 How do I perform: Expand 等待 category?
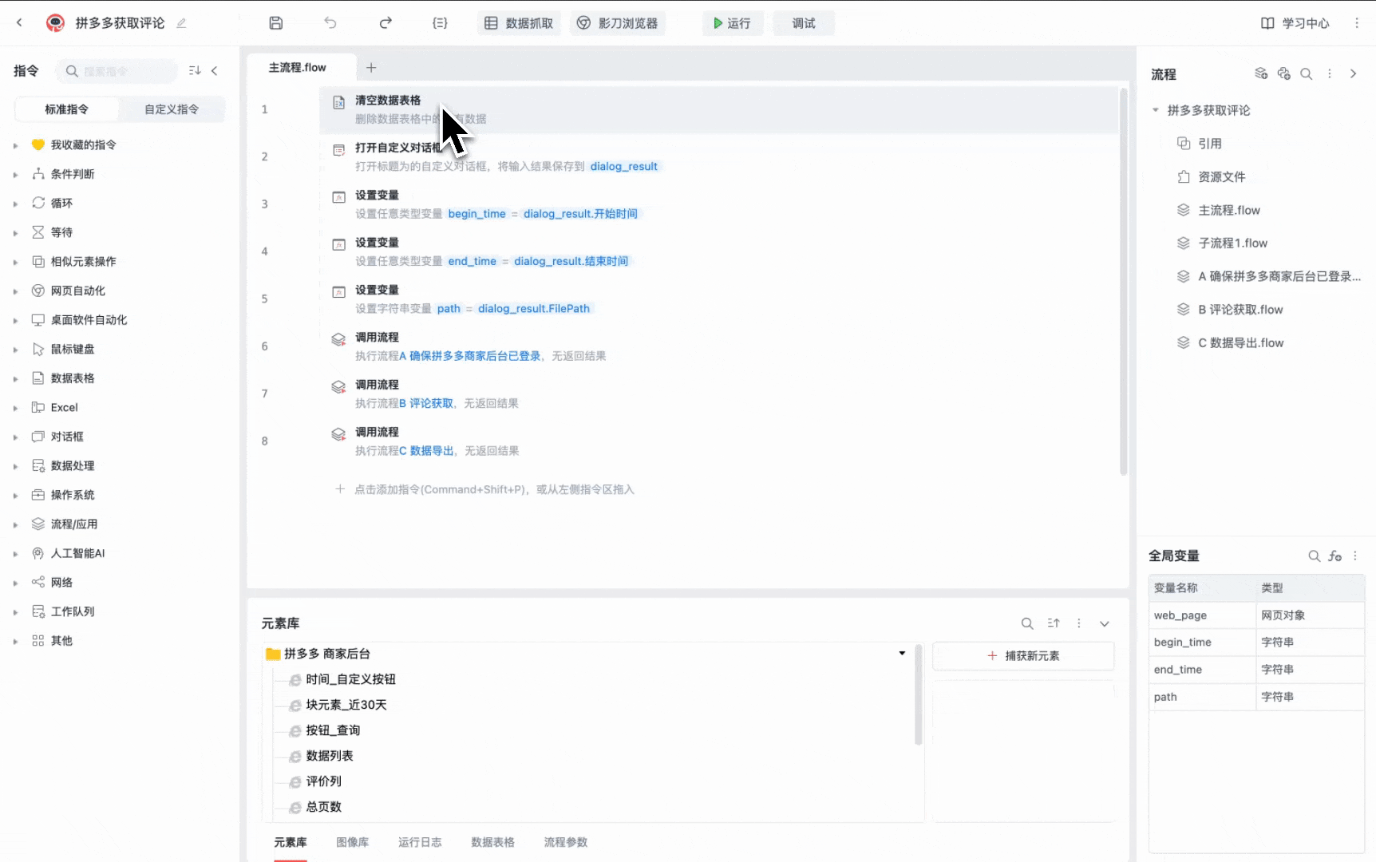click(15, 233)
